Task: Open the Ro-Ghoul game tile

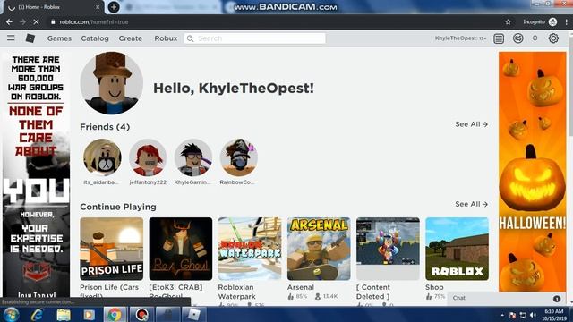Action: click(181, 249)
